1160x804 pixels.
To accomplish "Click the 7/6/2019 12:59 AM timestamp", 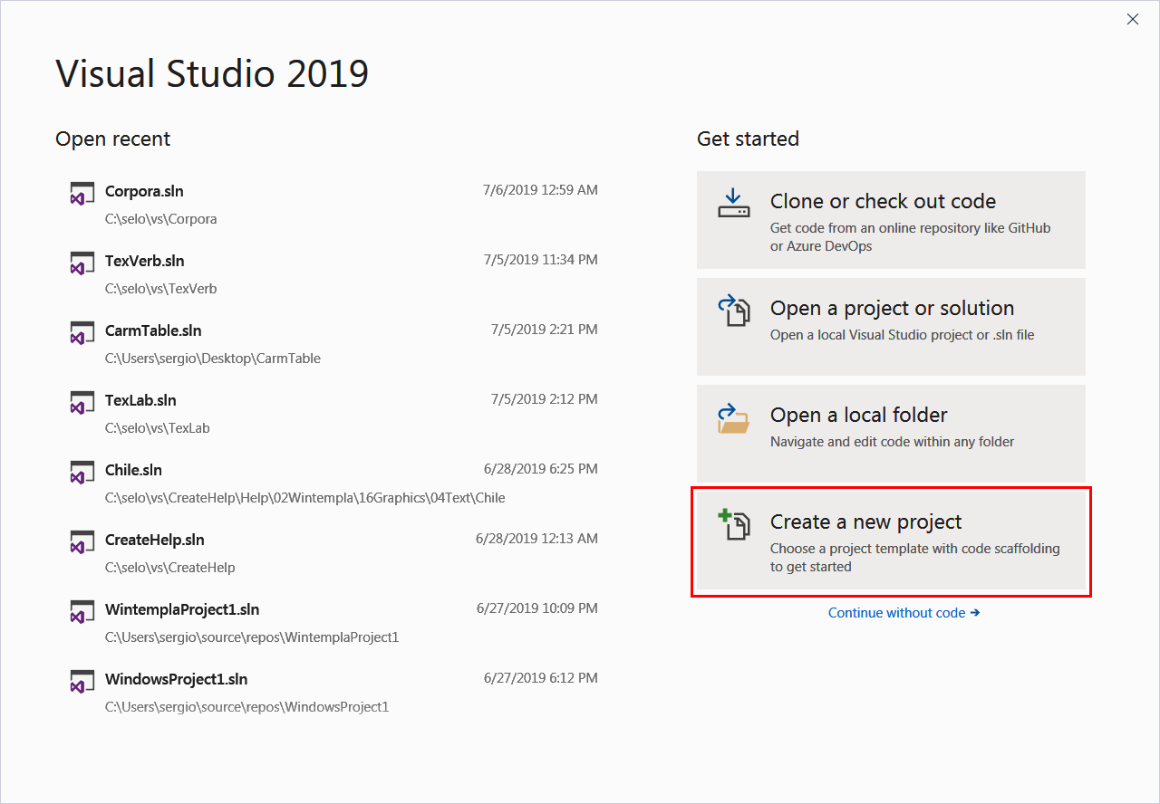I will pos(540,190).
